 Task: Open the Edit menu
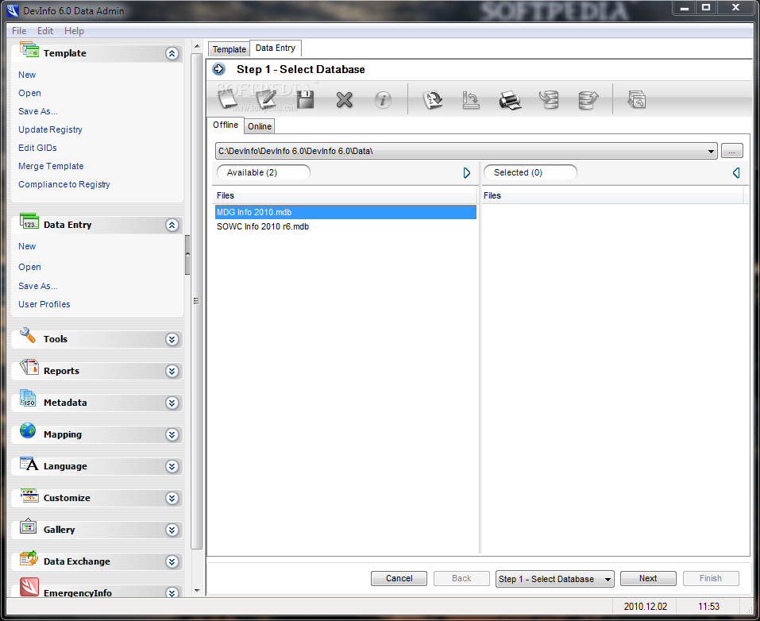(45, 31)
